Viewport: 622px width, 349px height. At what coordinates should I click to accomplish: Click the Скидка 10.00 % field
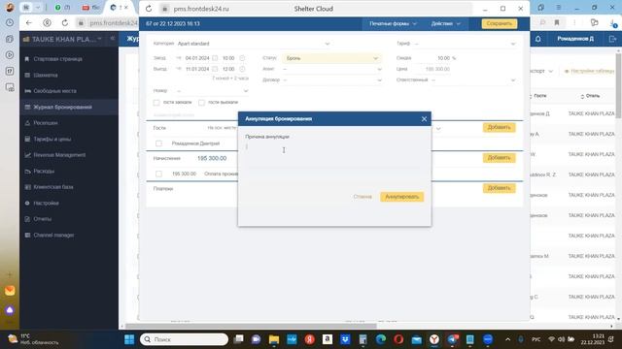443,58
